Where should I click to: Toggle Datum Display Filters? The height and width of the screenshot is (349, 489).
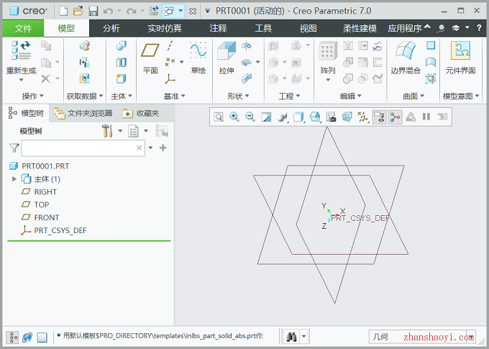tap(362, 117)
